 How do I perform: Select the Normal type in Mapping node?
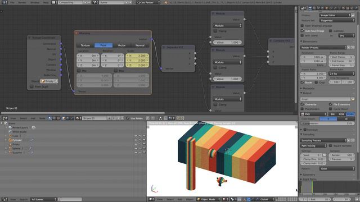pos(140,45)
